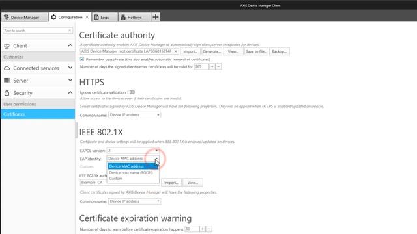Viewport: 417px width, 234px height.
Task: Select the Configuration tab
Action: click(70, 17)
